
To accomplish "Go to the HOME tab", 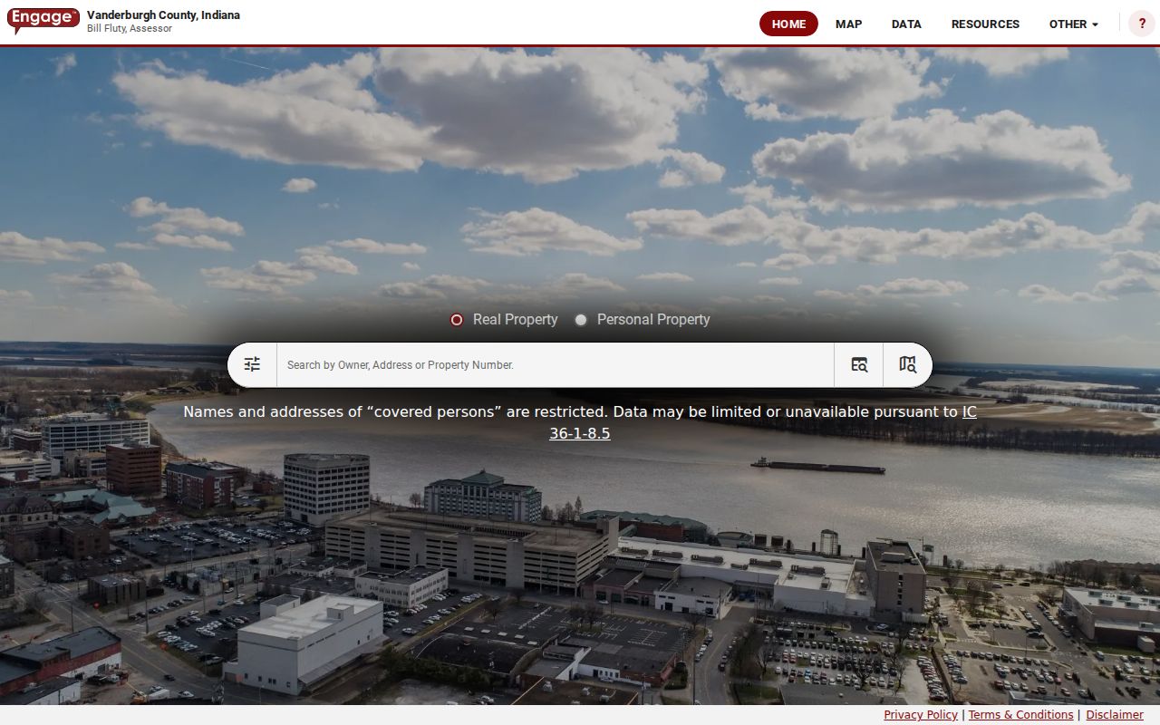I will pos(788,24).
